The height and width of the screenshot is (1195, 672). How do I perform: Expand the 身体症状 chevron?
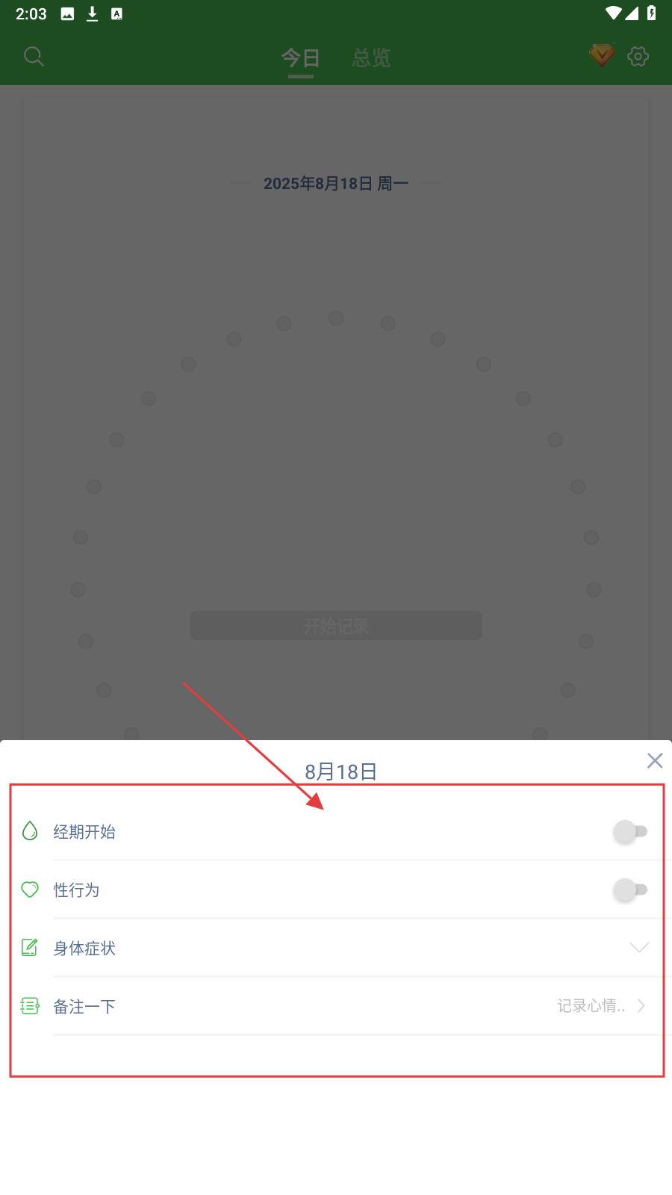(639, 948)
